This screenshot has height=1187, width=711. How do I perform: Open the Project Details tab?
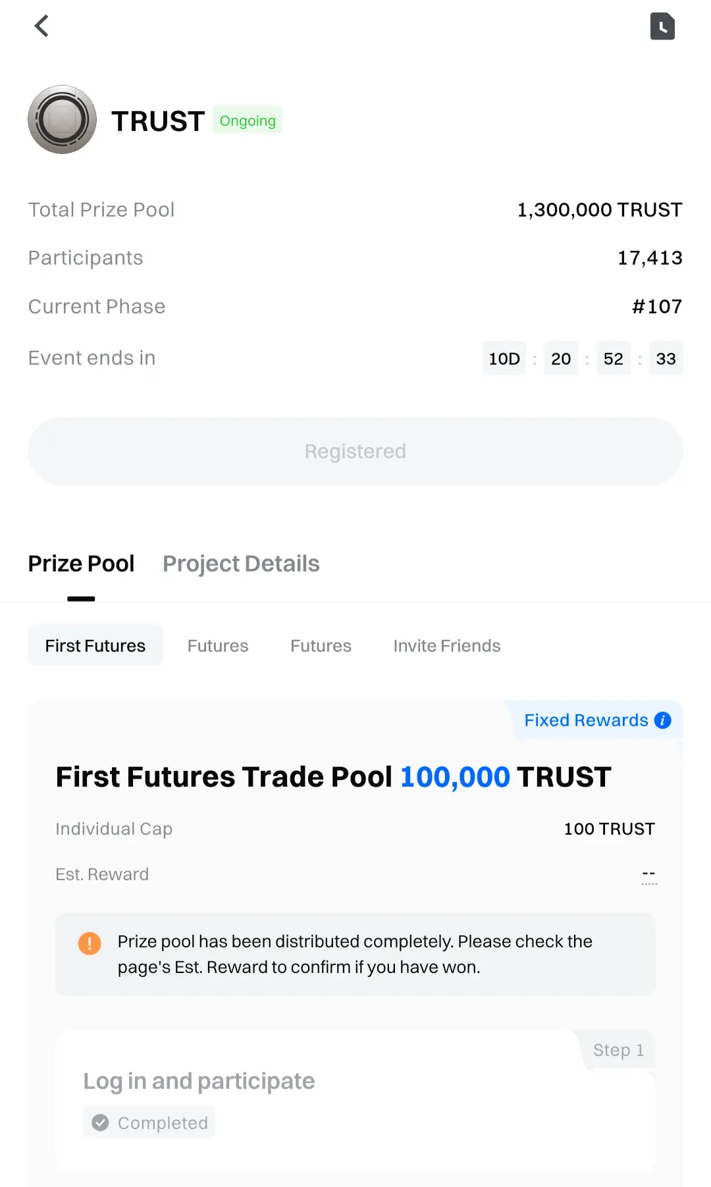(x=241, y=564)
